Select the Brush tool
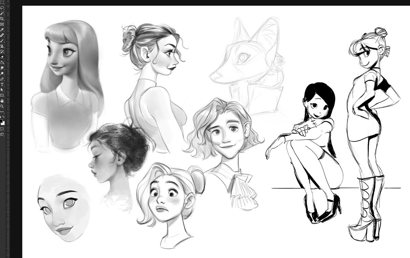Viewport: 410px width, 258px height. [2, 41]
